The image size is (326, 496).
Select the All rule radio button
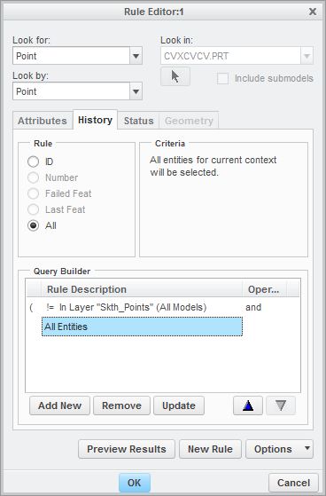pyautogui.click(x=33, y=225)
